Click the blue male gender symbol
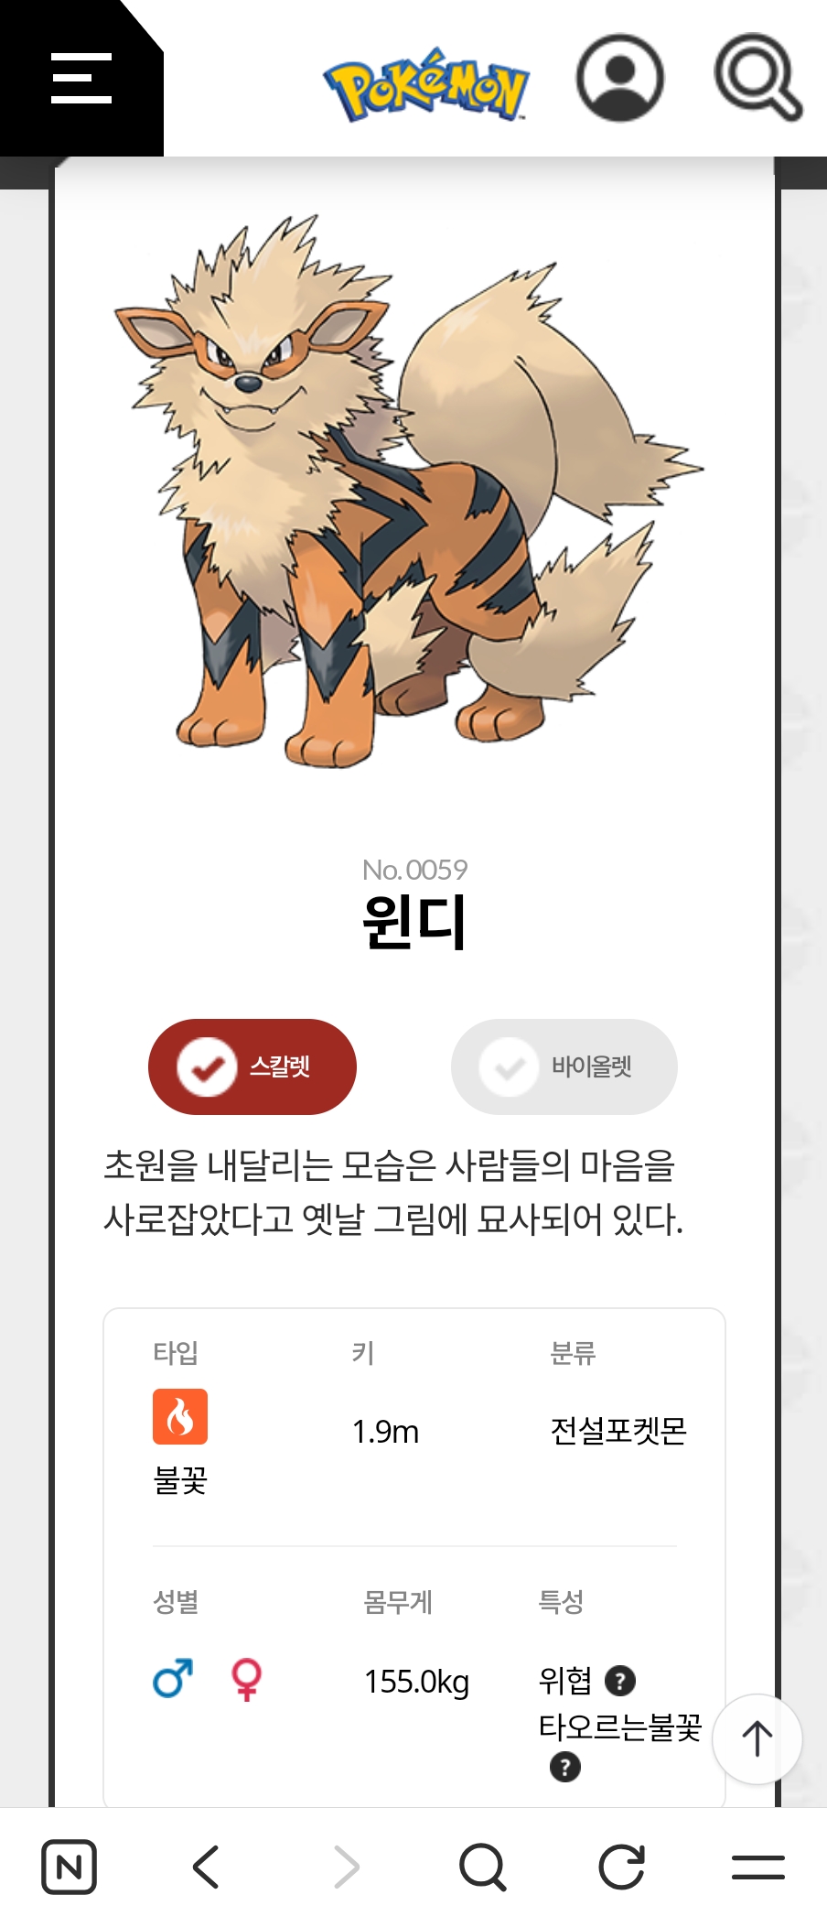This screenshot has height=1927, width=827. (173, 1678)
